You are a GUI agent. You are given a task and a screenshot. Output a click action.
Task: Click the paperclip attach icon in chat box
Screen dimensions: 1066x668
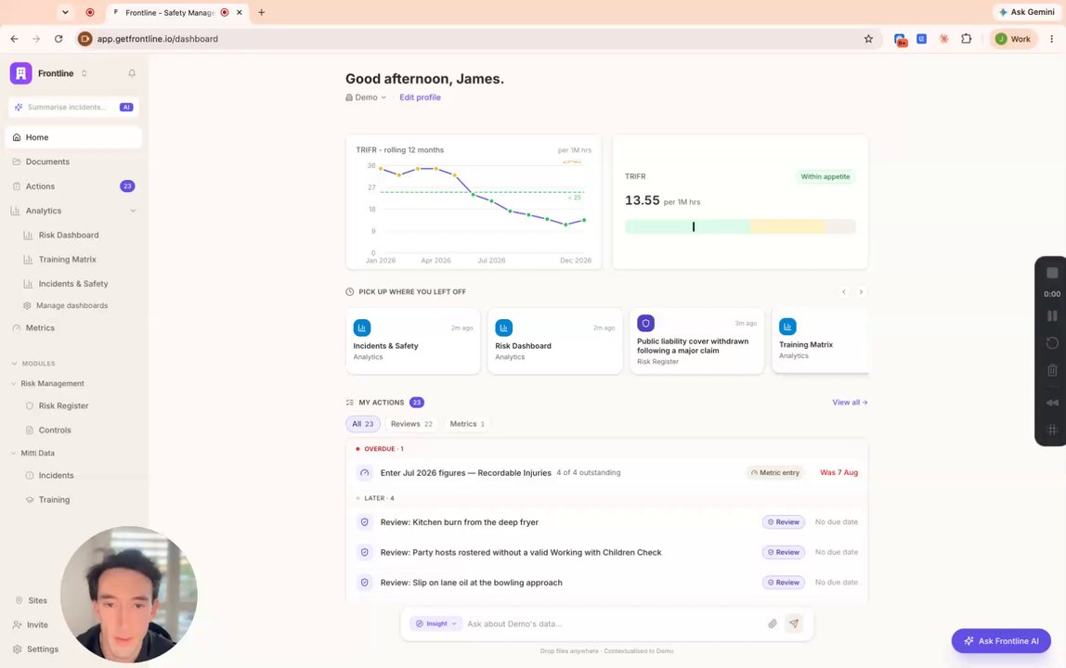(773, 623)
